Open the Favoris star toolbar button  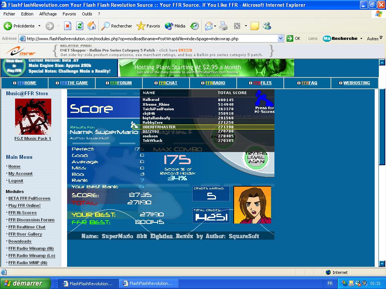148,26
